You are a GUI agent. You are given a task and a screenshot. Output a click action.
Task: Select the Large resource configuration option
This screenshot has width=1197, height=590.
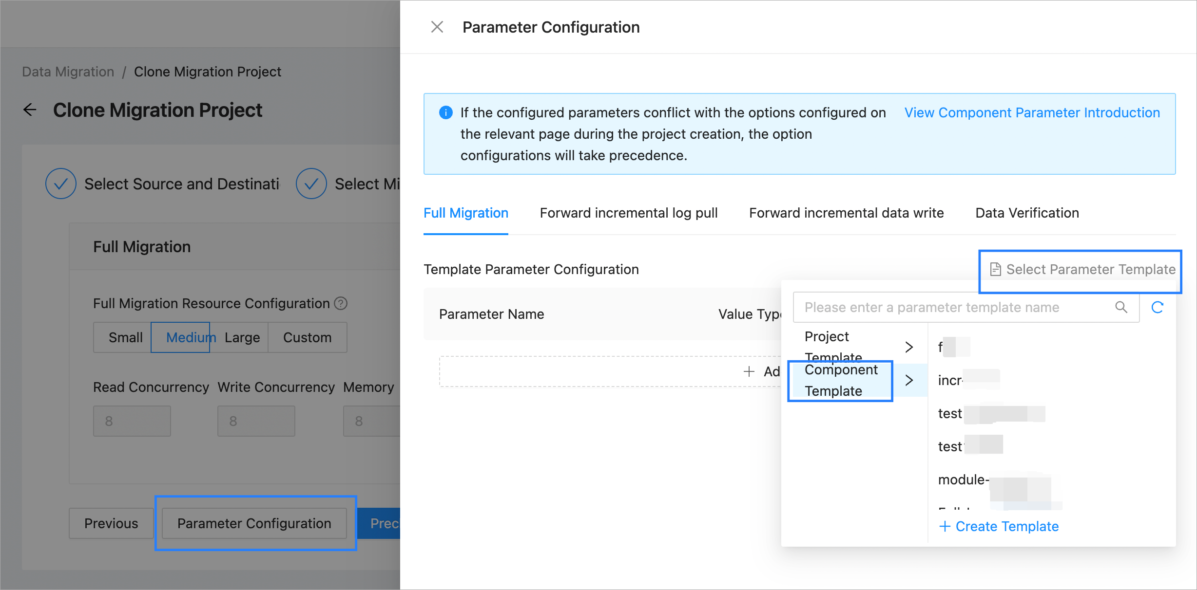(x=242, y=337)
